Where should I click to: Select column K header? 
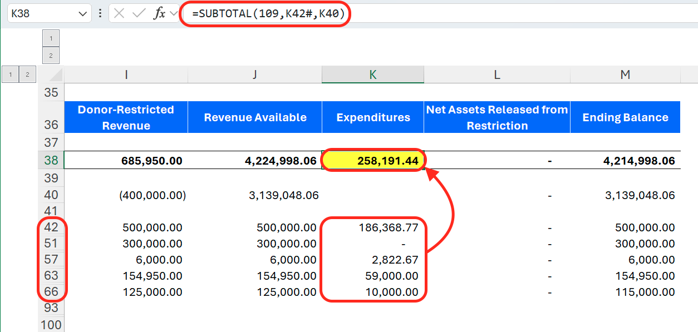pyautogui.click(x=373, y=75)
